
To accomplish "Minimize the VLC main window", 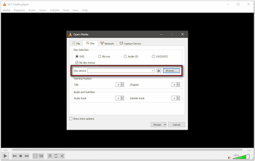I will click(228, 4).
